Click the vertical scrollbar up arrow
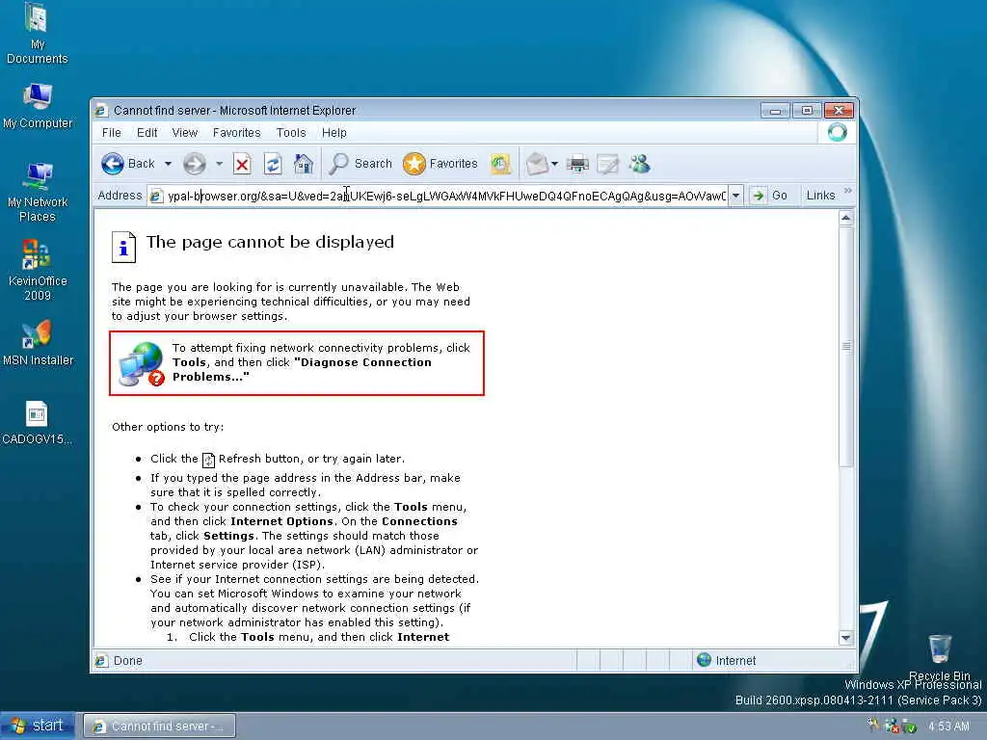 846,219
